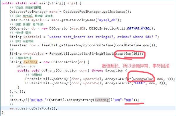Click the 'DBOperator db' declaration type
The image size is (176, 116).
pyautogui.click(x=19, y=28)
